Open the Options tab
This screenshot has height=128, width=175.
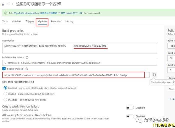[x=42, y=21]
